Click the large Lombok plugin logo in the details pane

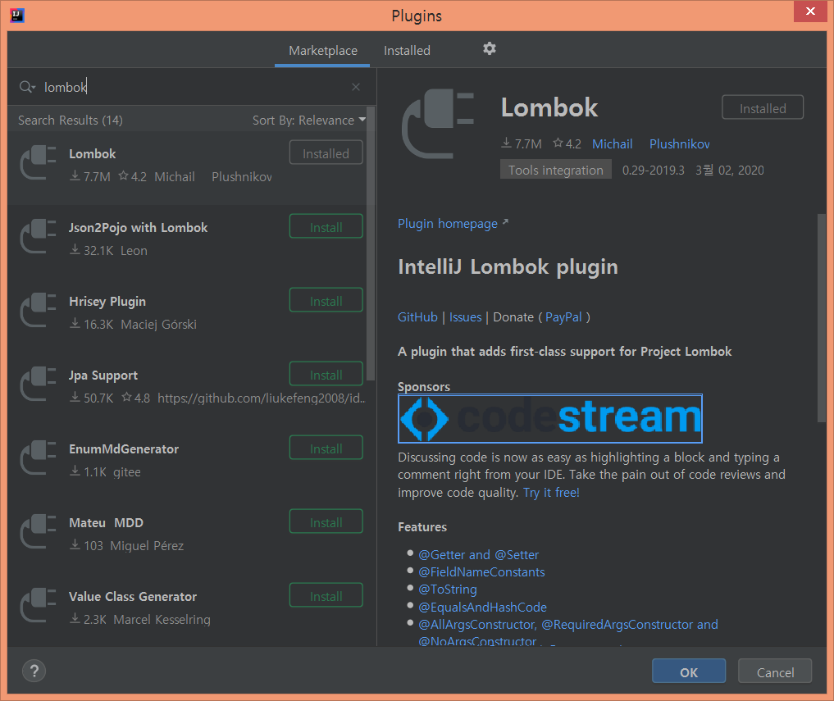coord(438,124)
